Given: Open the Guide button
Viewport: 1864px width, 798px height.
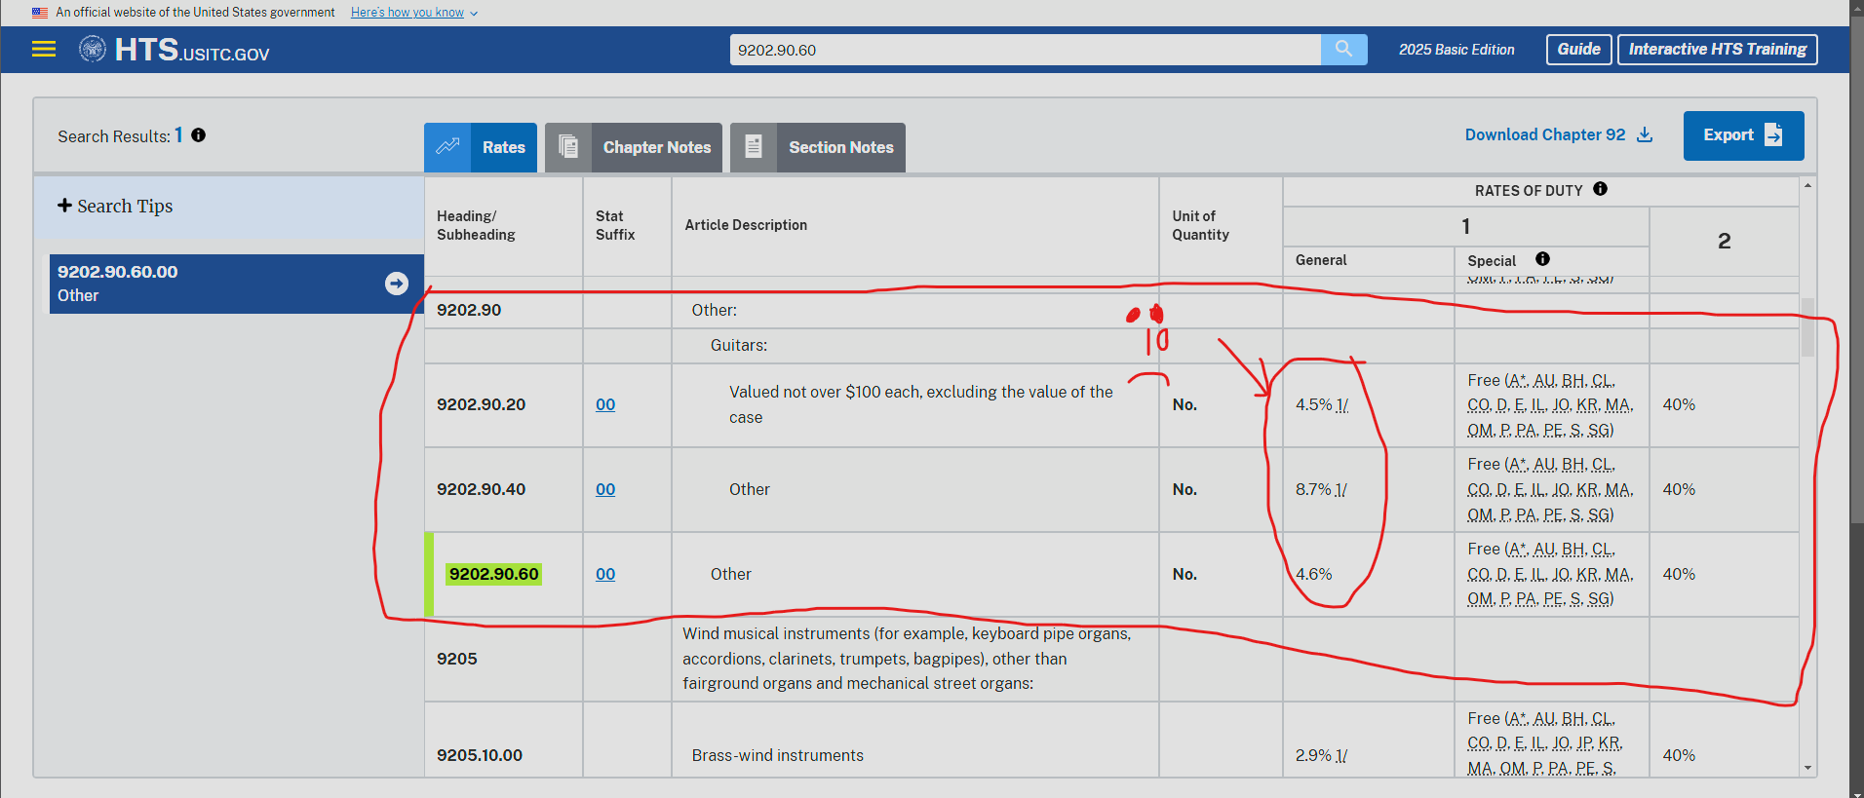Looking at the screenshot, I should pyautogui.click(x=1578, y=49).
